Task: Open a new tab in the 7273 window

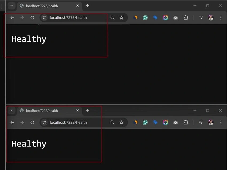Action: tap(87, 6)
